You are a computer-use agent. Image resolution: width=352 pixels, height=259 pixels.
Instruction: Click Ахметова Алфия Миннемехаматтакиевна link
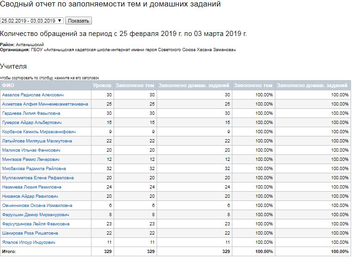(45, 104)
